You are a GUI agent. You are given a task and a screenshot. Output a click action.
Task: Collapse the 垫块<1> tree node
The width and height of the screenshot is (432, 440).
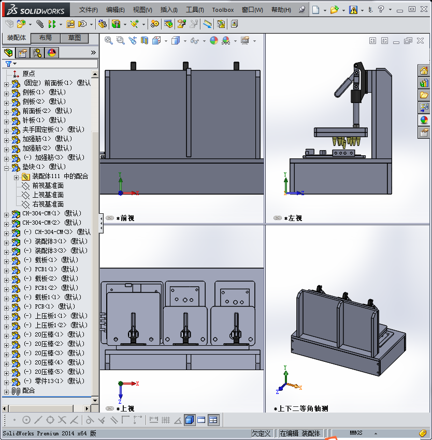pos(7,167)
